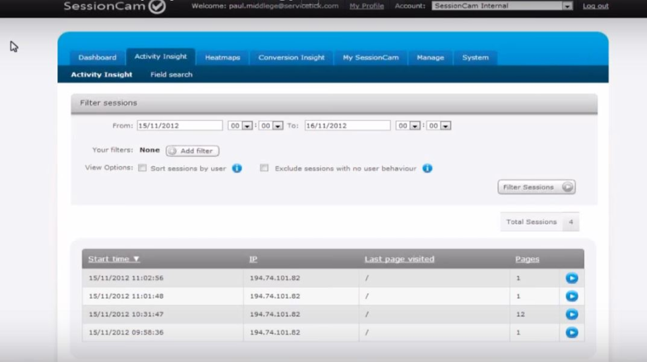
Task: Play the 11:02:56 session recording
Action: tap(572, 278)
